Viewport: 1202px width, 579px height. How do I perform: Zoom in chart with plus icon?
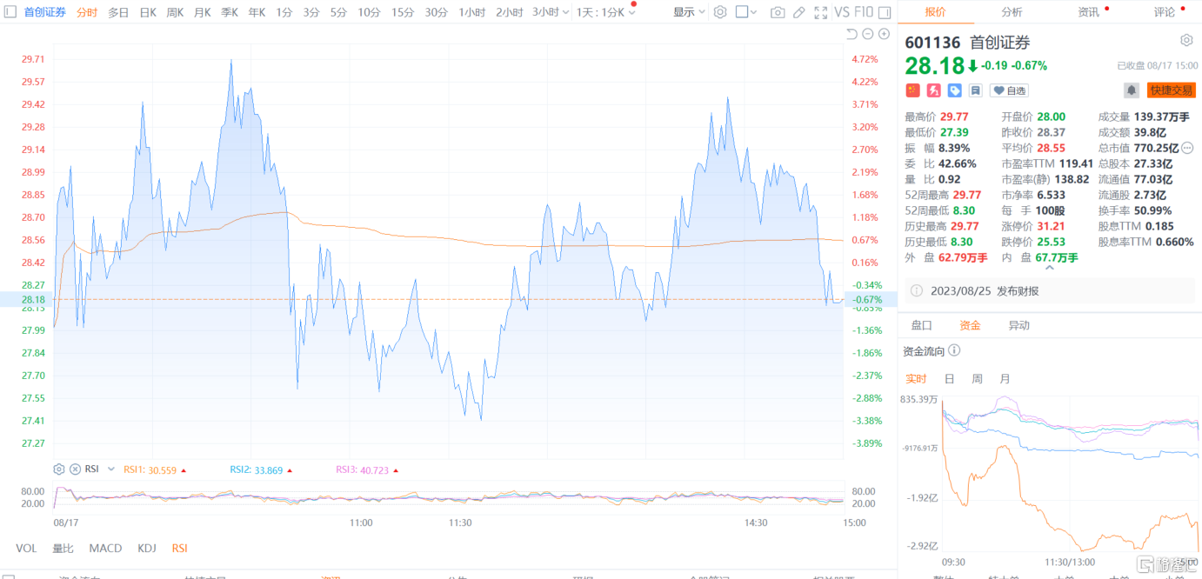884,34
